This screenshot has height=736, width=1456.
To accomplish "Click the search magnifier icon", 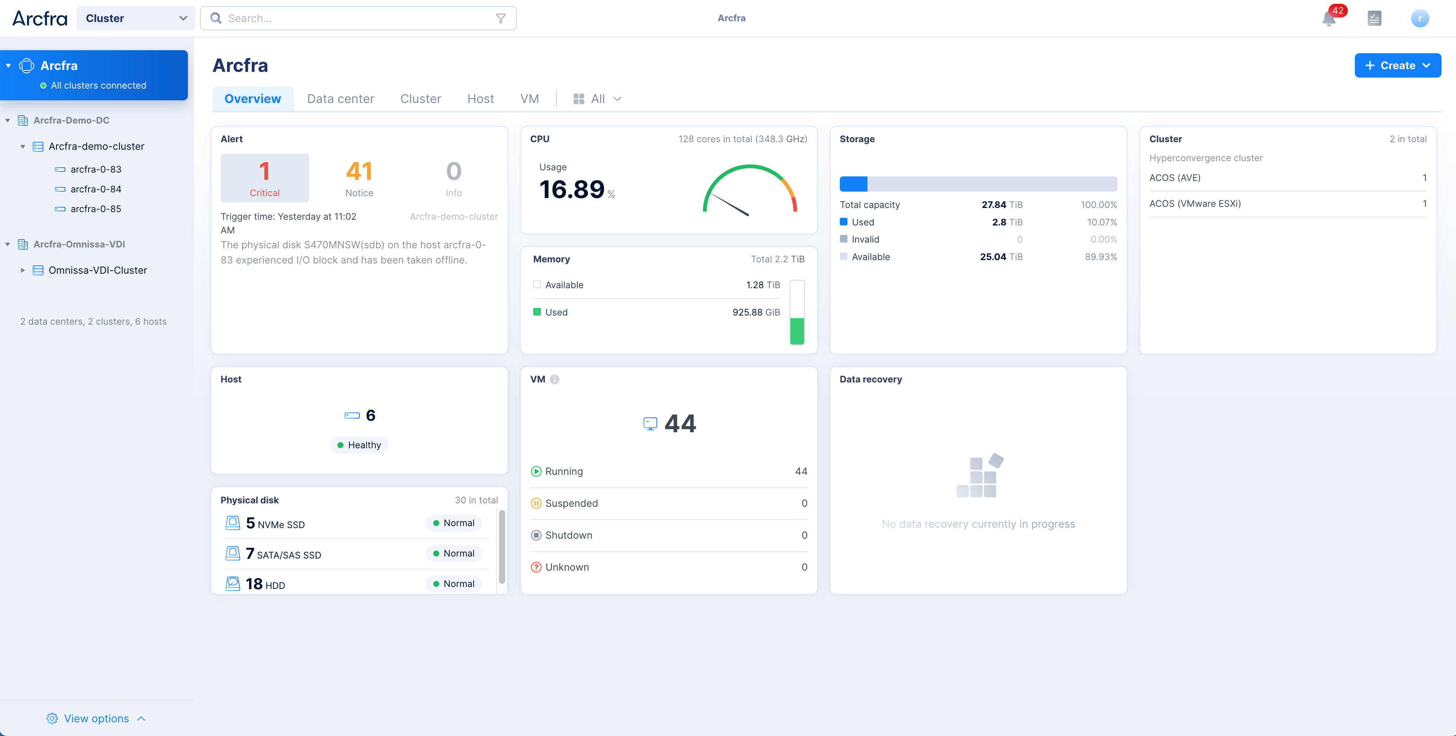I will tap(216, 19).
